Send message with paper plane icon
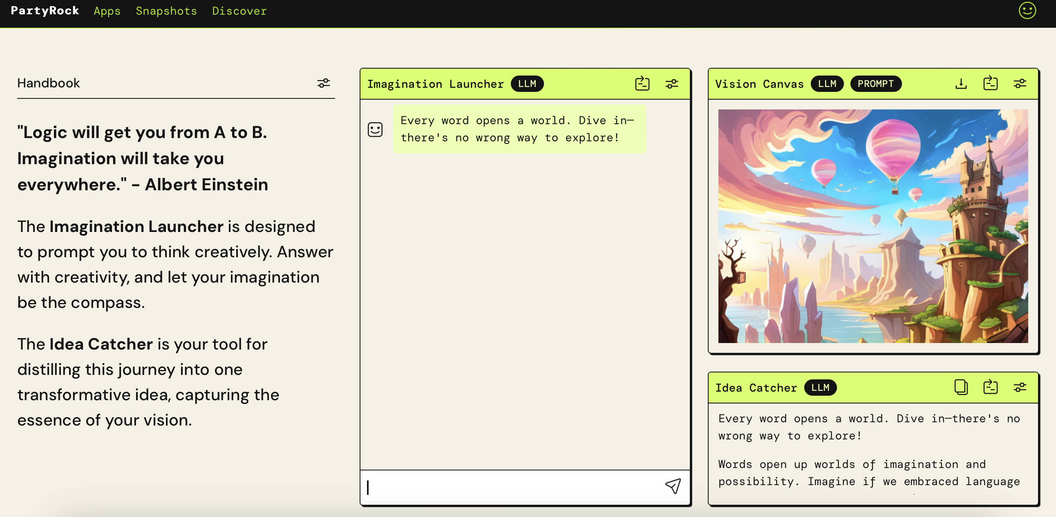The width and height of the screenshot is (1056, 517). [673, 487]
